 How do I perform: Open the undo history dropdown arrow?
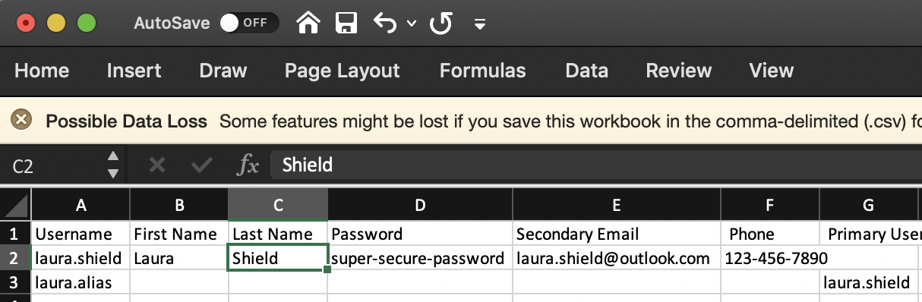tap(412, 24)
